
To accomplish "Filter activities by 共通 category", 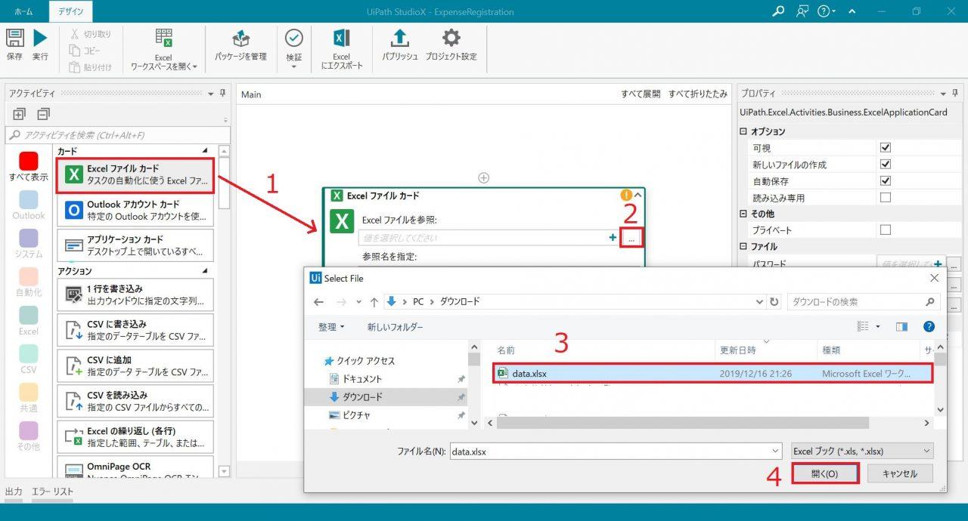I will click(29, 397).
